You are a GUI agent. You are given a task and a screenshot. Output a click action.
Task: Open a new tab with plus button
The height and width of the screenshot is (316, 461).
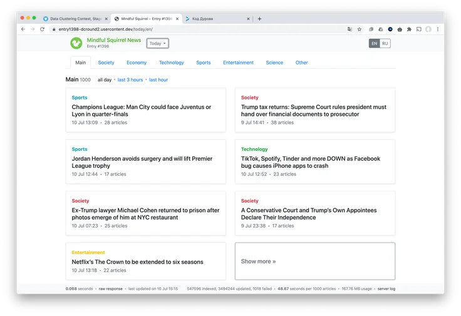point(259,19)
